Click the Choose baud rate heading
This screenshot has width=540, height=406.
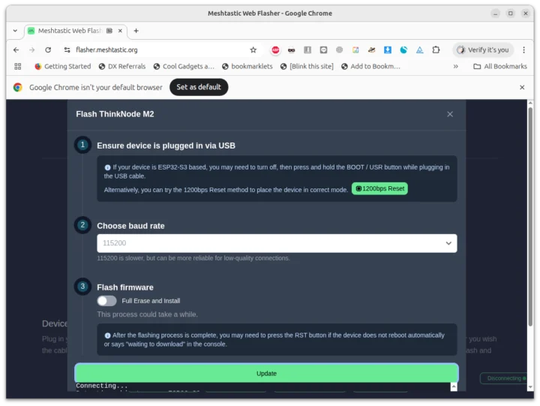pyautogui.click(x=130, y=226)
